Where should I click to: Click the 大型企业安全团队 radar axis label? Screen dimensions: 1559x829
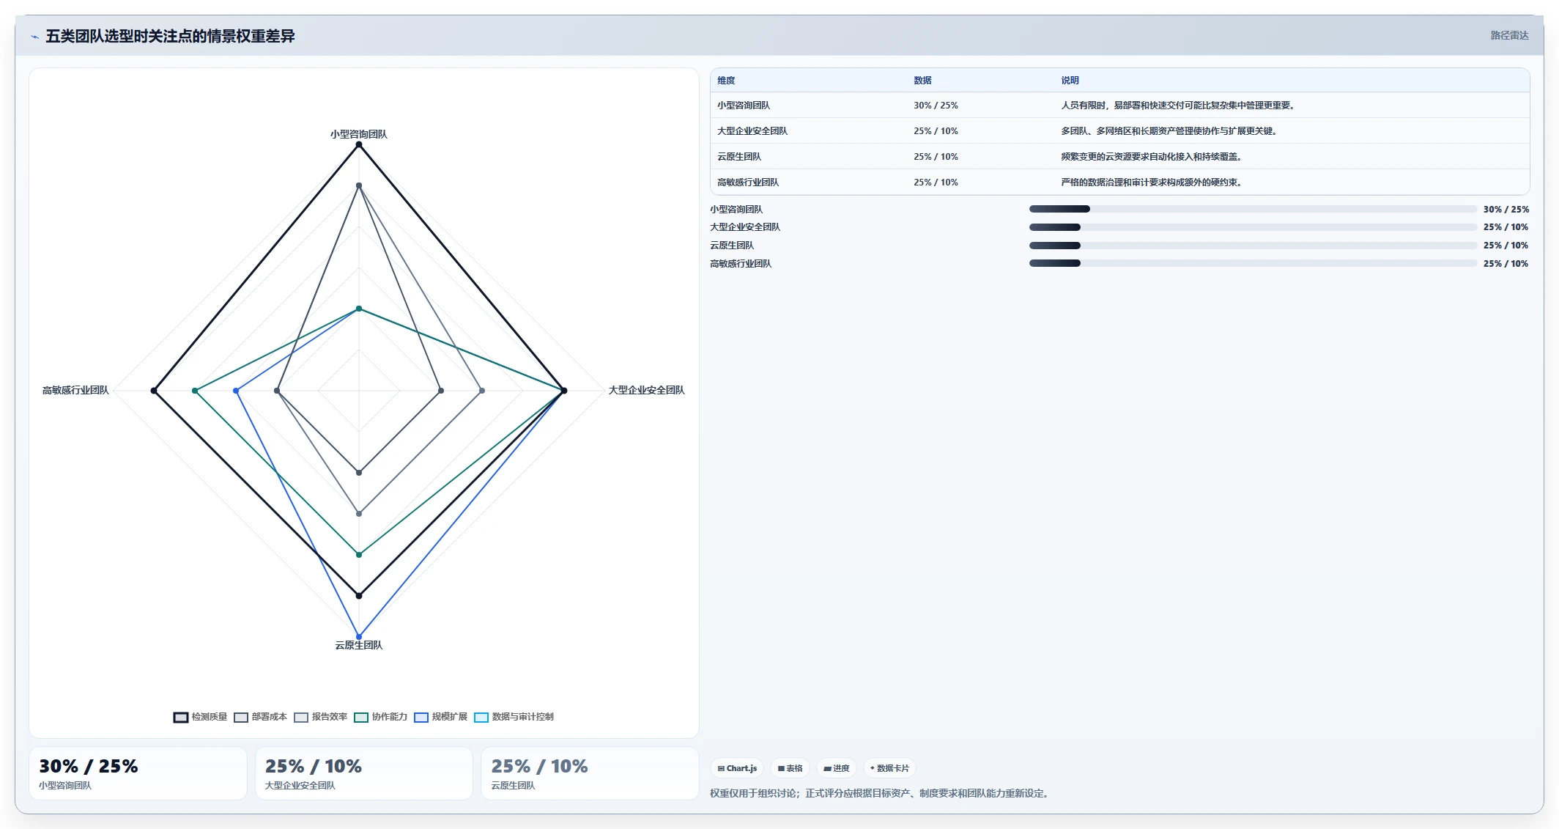pos(646,390)
